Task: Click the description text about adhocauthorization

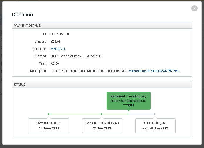Action: [90, 71]
